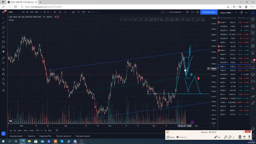This screenshot has height=144, width=256.
Task: Expand the indicator templates dropdown arrow
Action: (69, 12)
